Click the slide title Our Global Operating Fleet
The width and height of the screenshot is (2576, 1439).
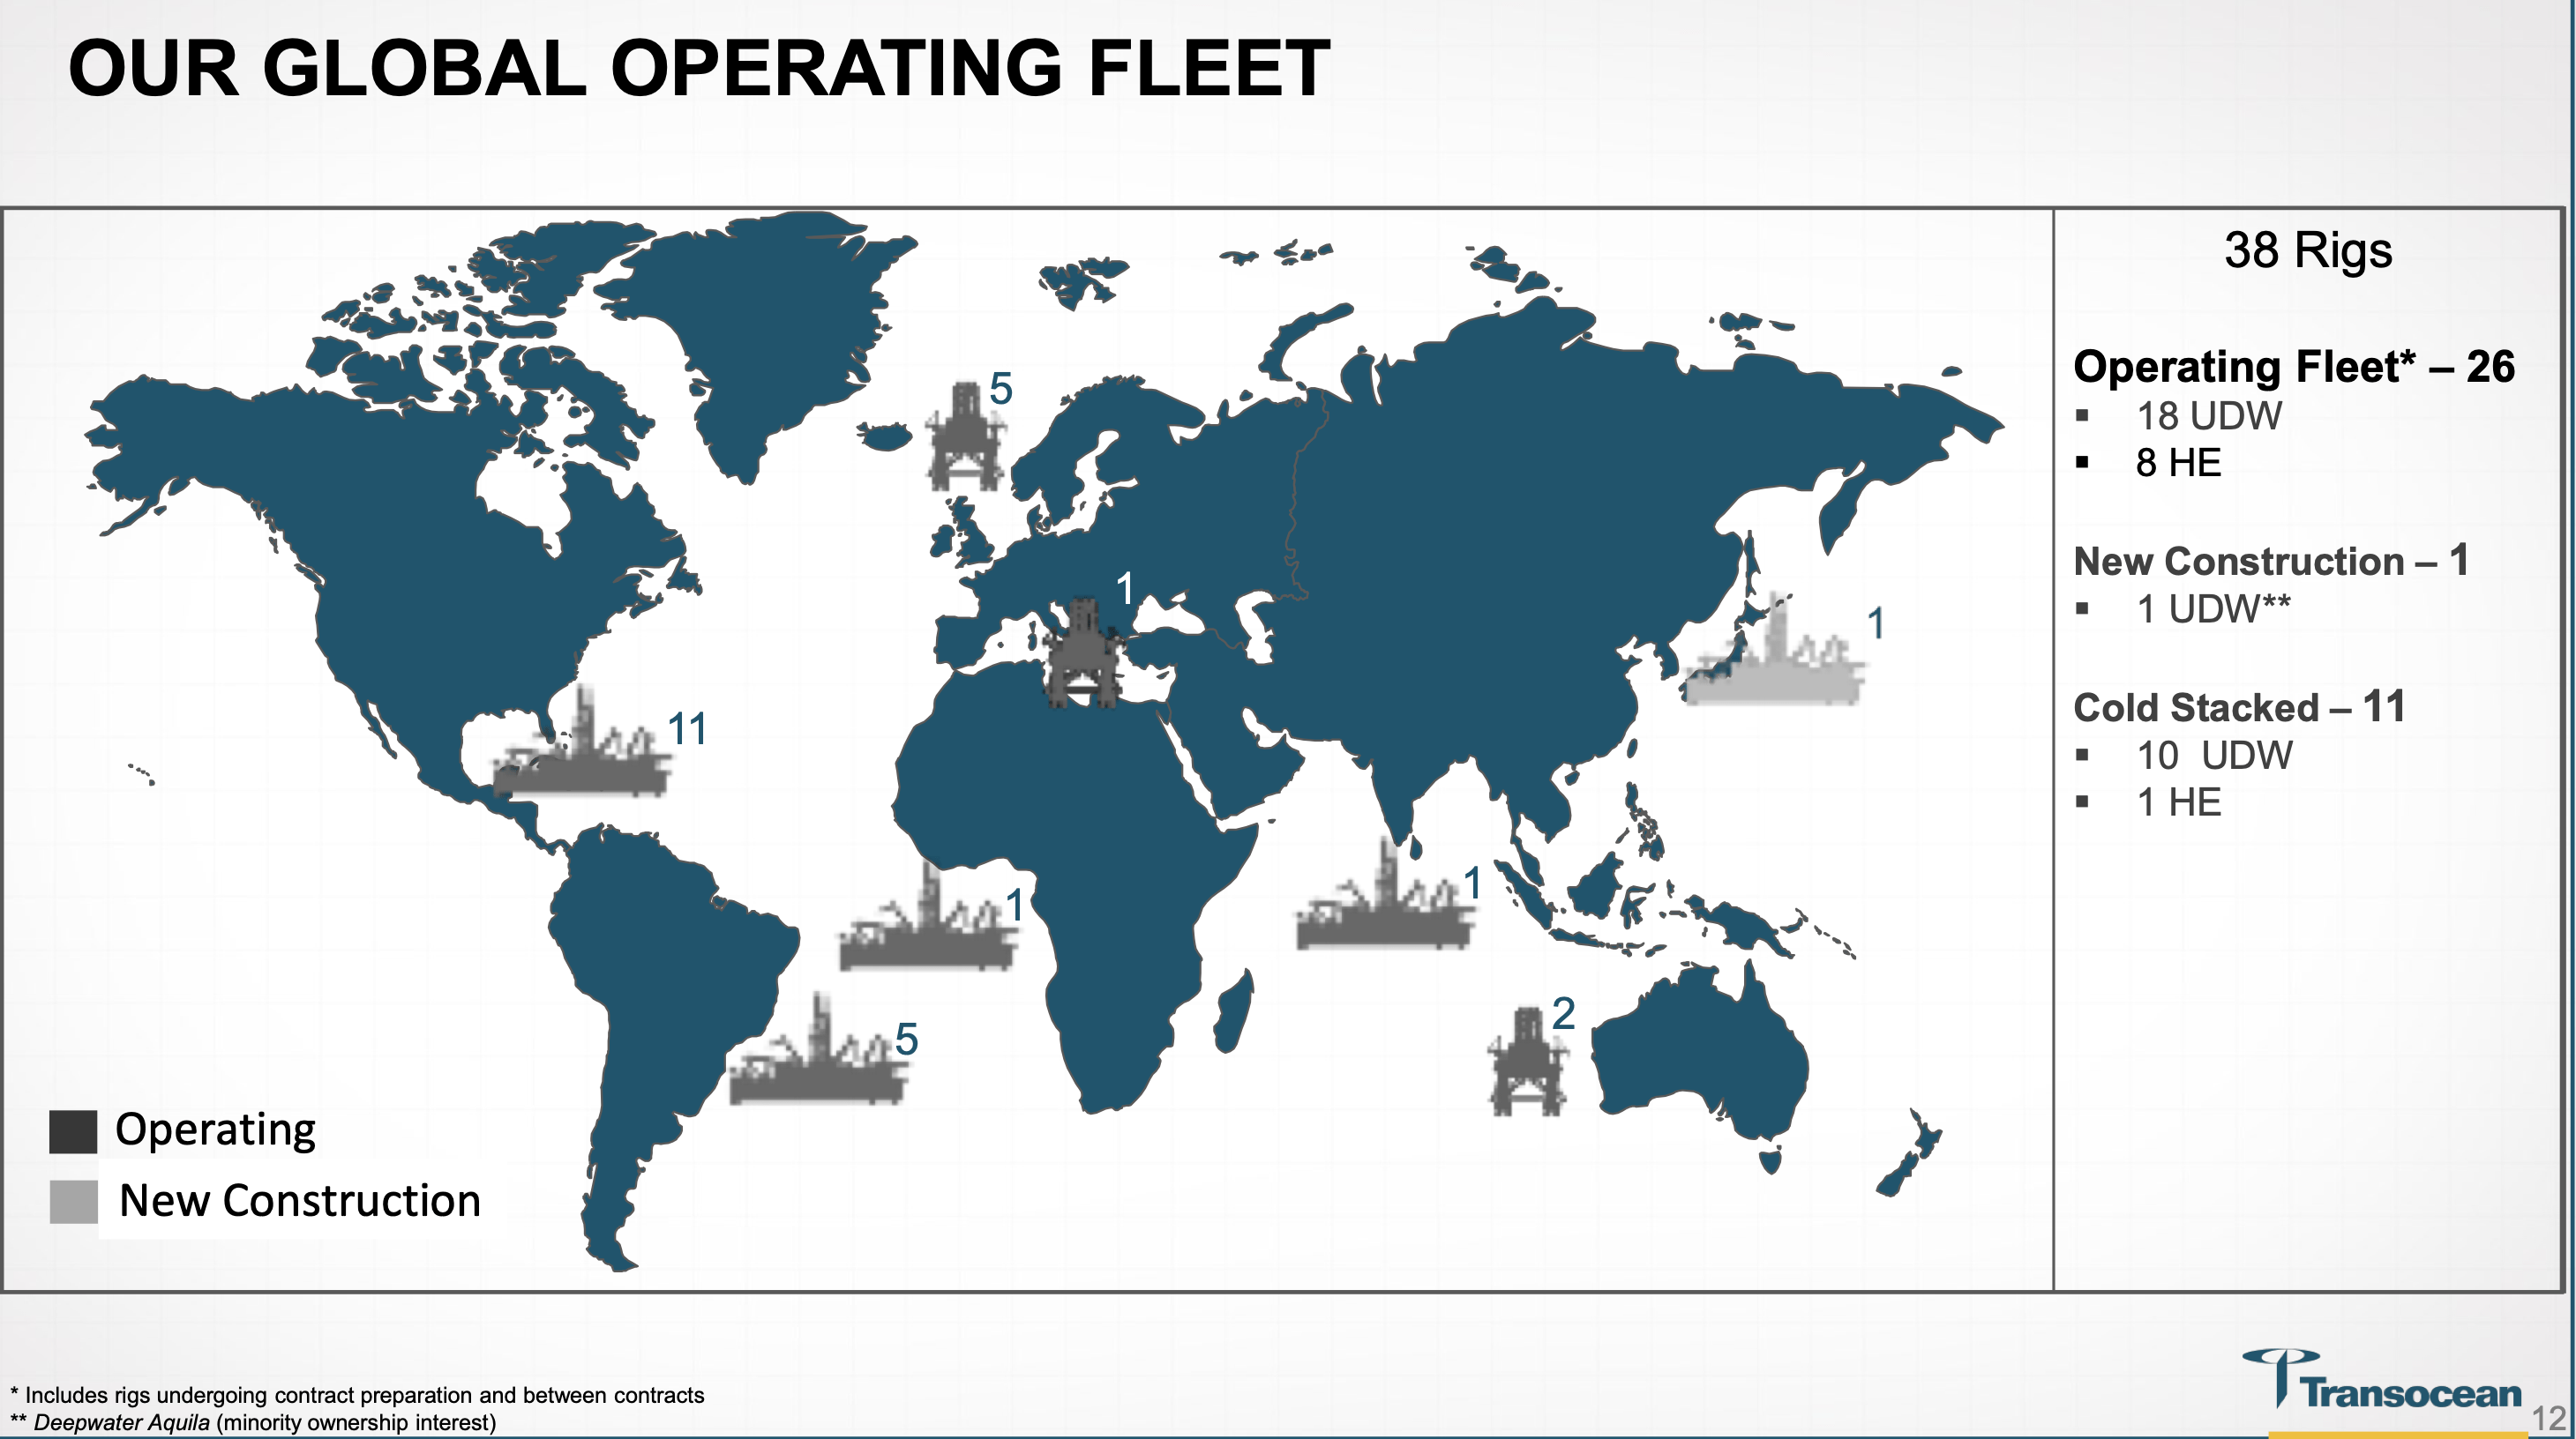[698, 68]
